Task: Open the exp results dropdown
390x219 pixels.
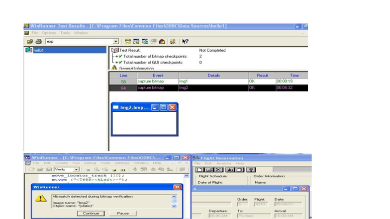Action: pyautogui.click(x=115, y=42)
